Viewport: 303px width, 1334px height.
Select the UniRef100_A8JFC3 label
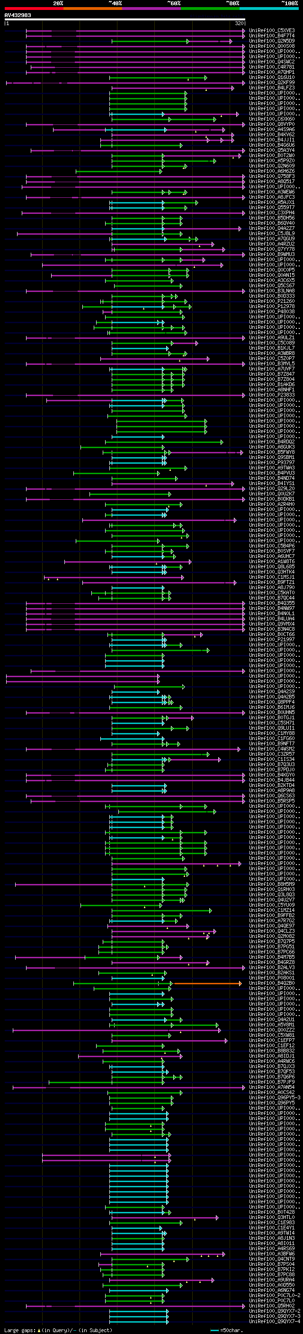(x=272, y=197)
